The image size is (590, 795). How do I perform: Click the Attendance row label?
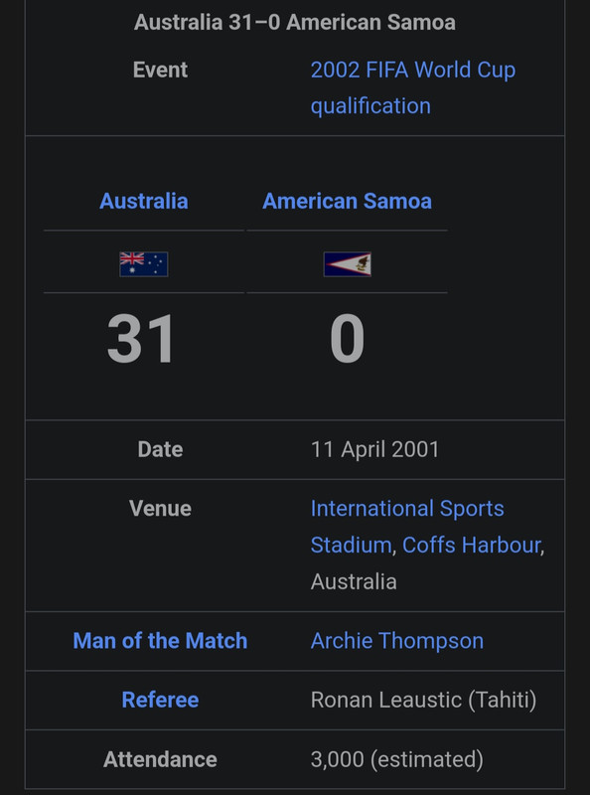coord(160,759)
